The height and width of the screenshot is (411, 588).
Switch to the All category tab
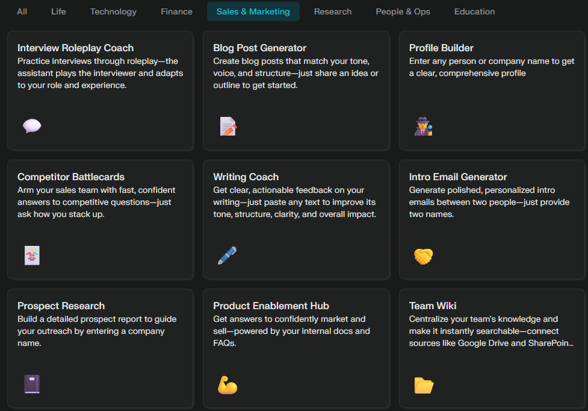(x=22, y=11)
